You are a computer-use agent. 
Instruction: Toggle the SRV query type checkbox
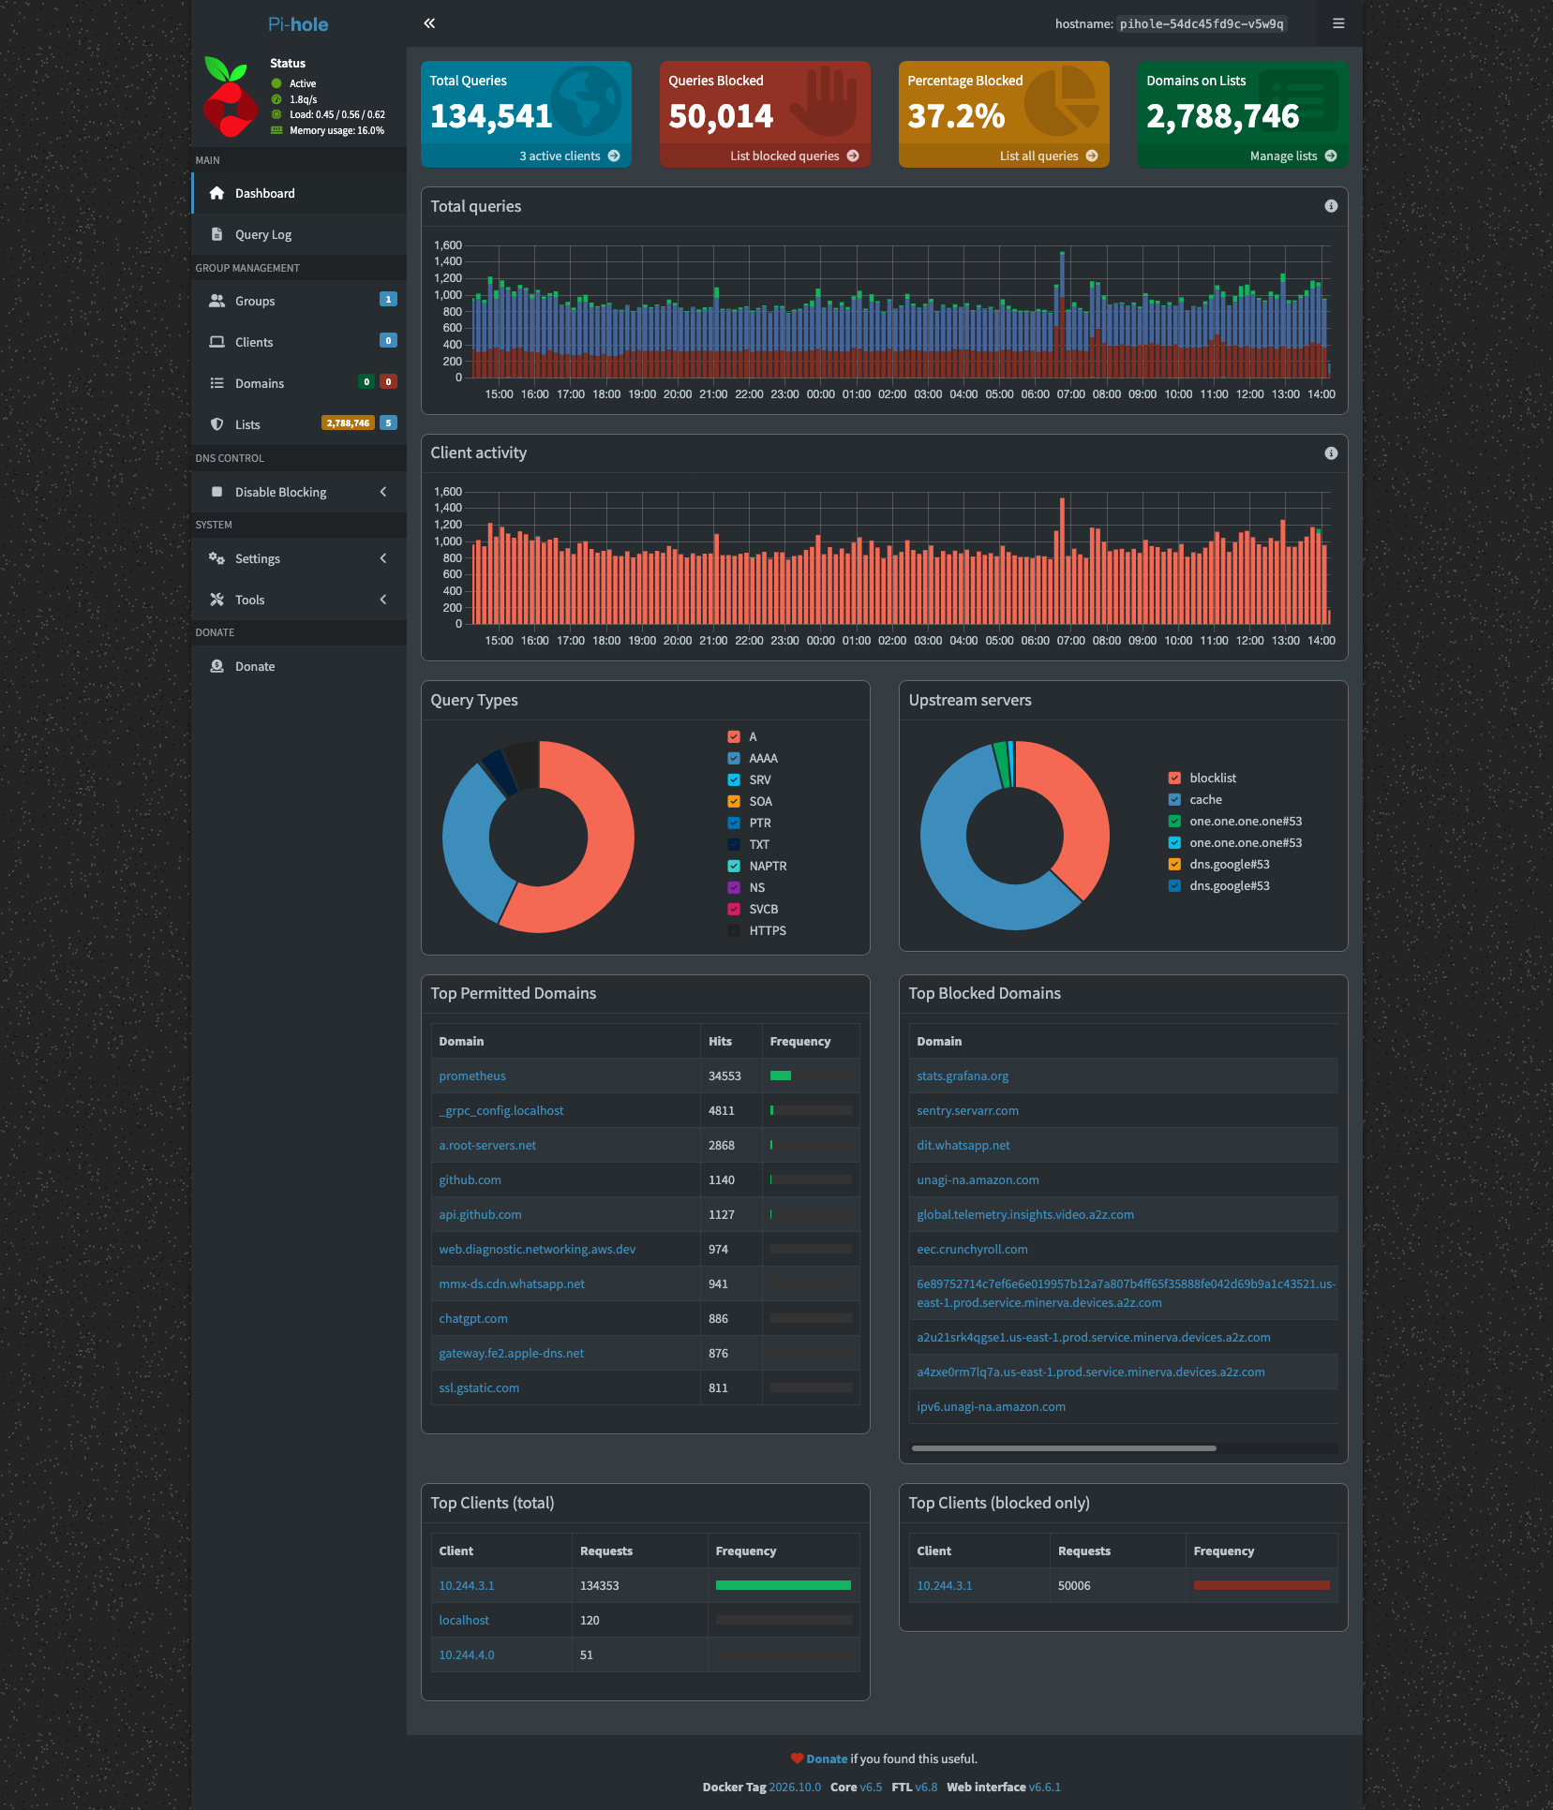[734, 779]
